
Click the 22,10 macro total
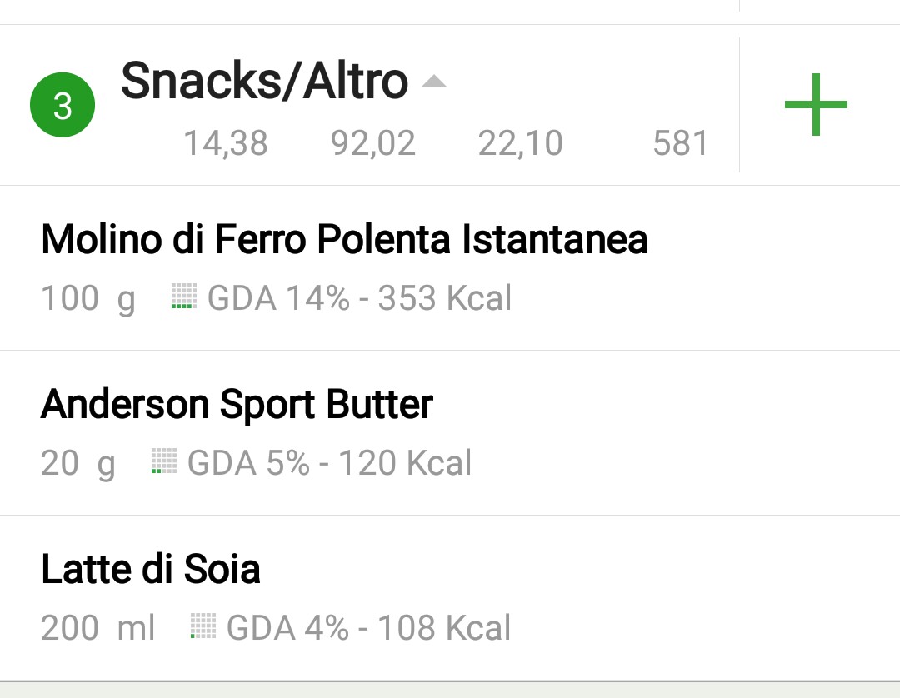(521, 142)
